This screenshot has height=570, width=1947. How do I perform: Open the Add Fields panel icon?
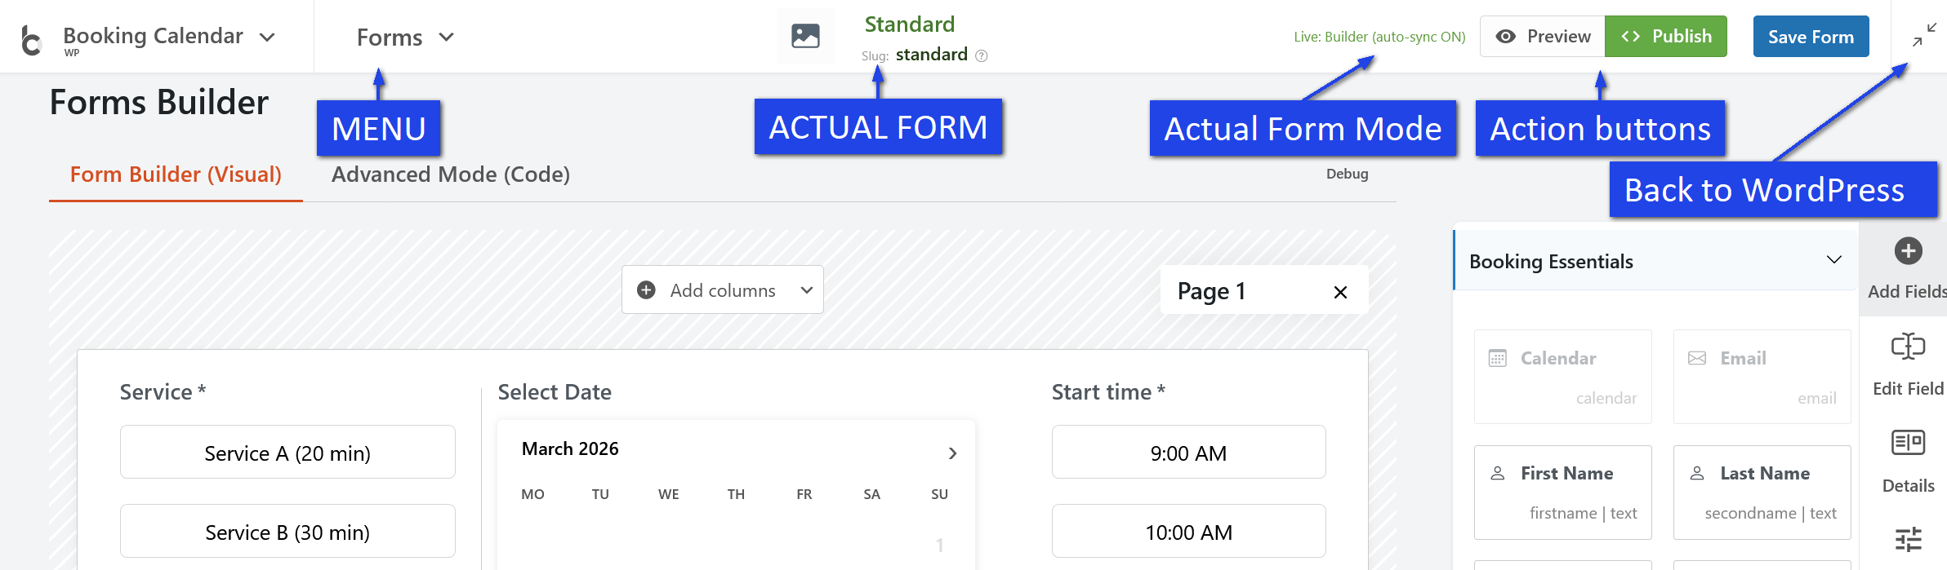(1908, 251)
